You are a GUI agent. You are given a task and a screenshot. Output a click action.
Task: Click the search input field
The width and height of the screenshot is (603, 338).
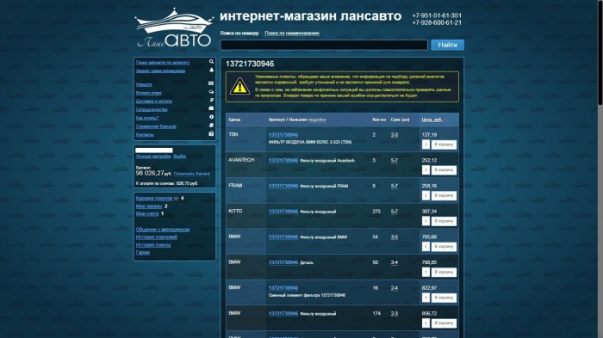pyautogui.click(x=324, y=45)
